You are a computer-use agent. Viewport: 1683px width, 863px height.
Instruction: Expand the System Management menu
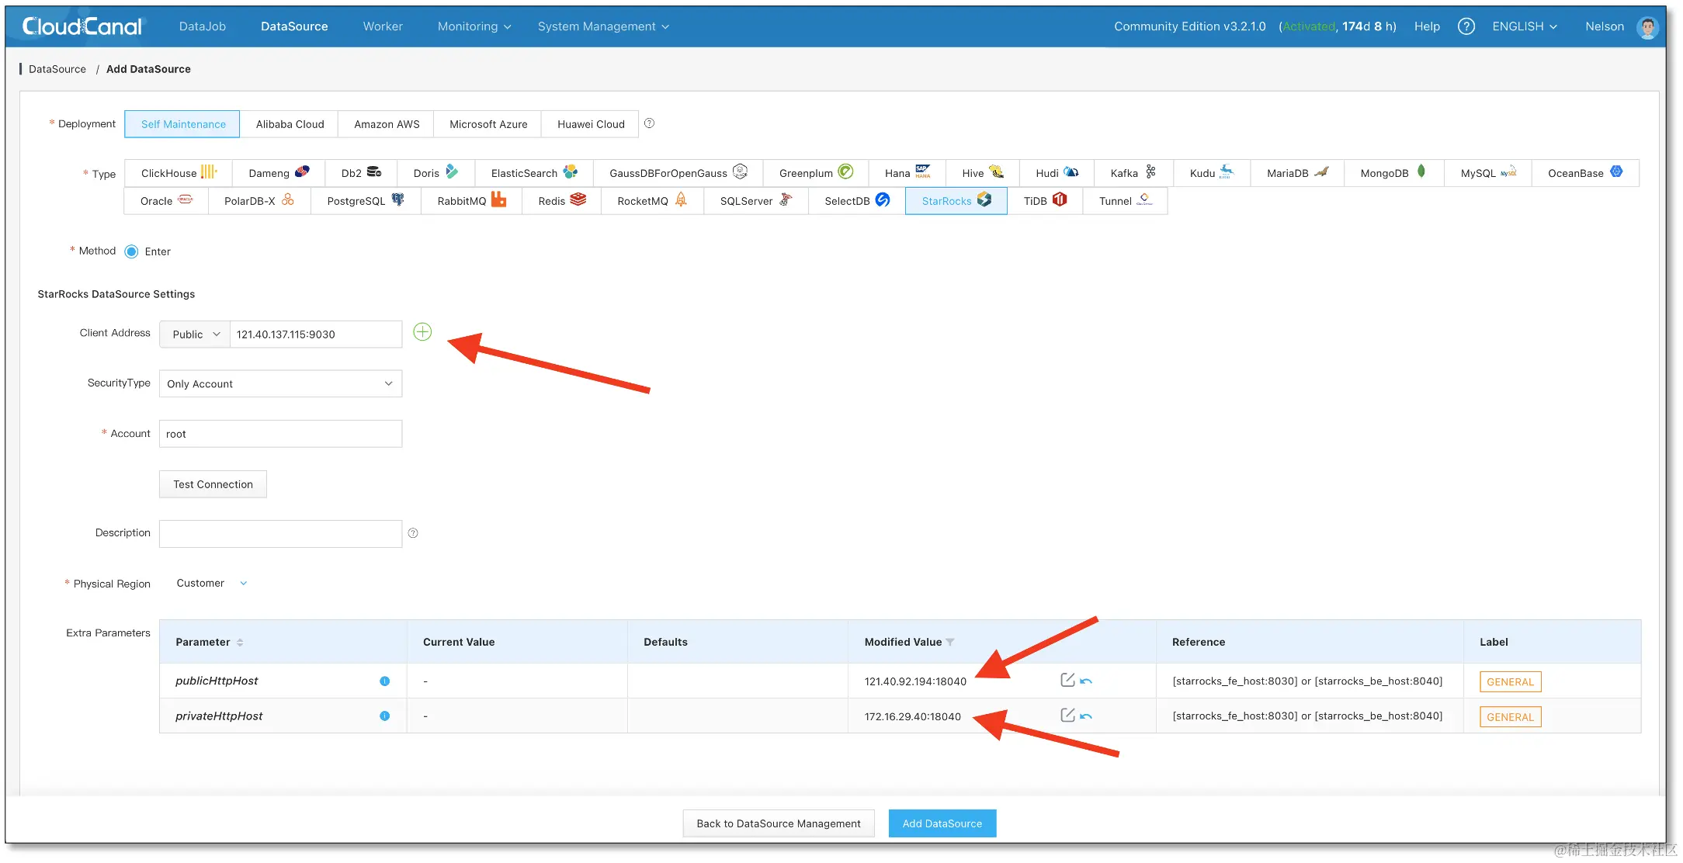pyautogui.click(x=602, y=26)
